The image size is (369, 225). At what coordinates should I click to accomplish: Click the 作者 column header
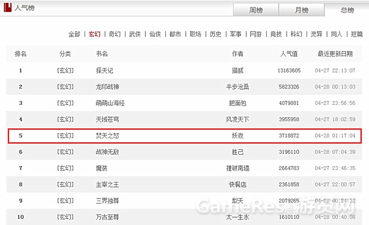point(238,54)
